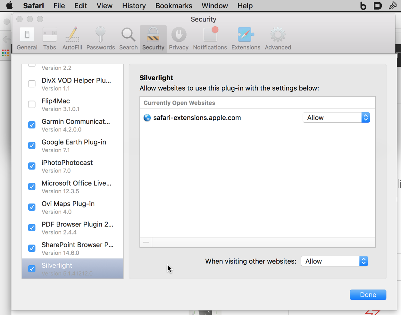Open the Privacy preferences pane
This screenshot has width=401, height=315.
click(179, 39)
